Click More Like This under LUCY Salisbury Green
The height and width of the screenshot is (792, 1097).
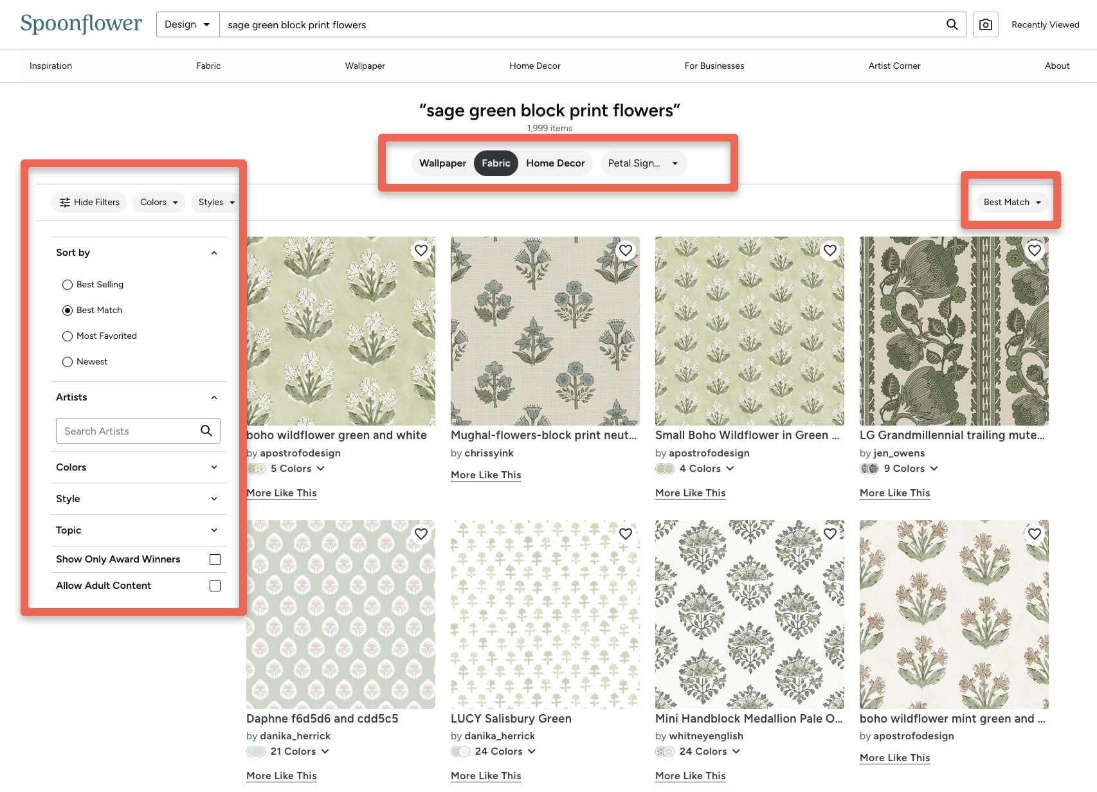click(485, 776)
